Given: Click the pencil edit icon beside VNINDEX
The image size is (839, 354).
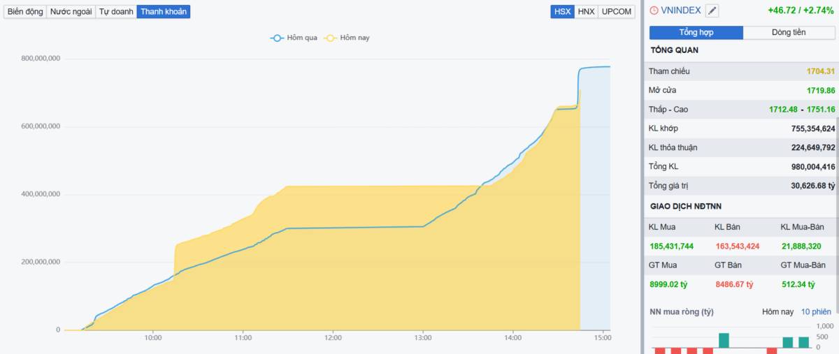Looking at the screenshot, I should pyautogui.click(x=712, y=10).
